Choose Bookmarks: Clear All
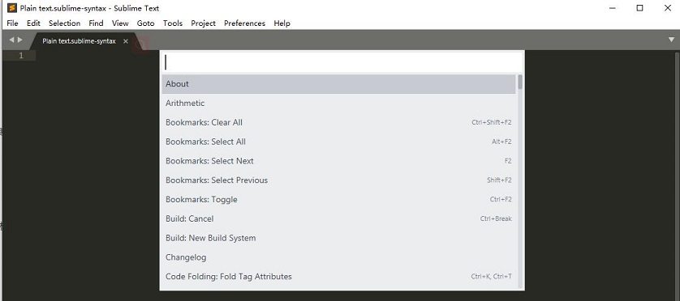Image resolution: width=680 pixels, height=301 pixels. tap(338, 122)
